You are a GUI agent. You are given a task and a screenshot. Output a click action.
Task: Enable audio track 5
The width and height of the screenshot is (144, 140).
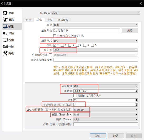pyautogui.click(x=85, y=45)
